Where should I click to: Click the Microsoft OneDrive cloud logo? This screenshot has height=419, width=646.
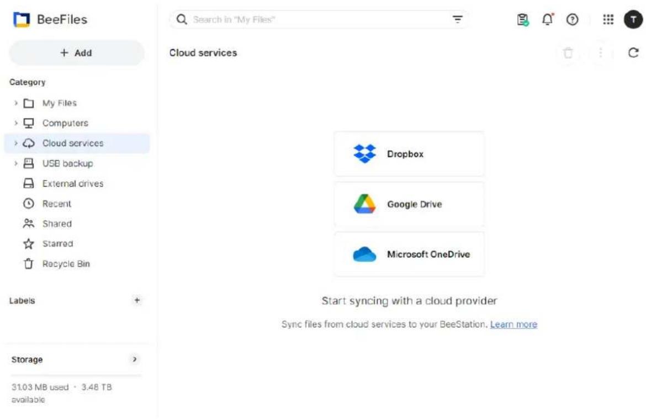click(x=364, y=254)
